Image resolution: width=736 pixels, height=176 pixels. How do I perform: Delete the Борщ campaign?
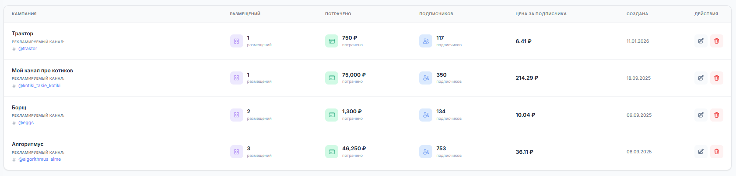716,115
